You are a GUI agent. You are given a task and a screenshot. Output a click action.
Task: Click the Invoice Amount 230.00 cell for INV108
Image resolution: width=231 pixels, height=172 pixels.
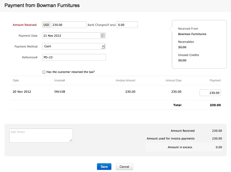tap(130, 91)
